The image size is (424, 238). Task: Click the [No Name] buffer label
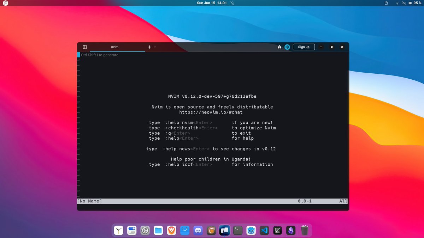89,201
